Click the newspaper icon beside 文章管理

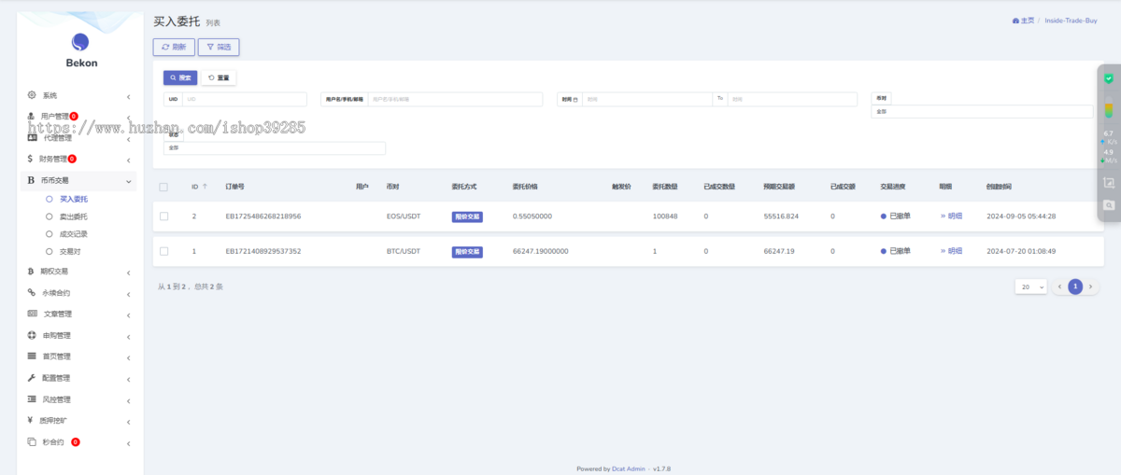pos(32,314)
